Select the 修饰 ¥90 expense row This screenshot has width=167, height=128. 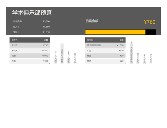(x=105, y=56)
